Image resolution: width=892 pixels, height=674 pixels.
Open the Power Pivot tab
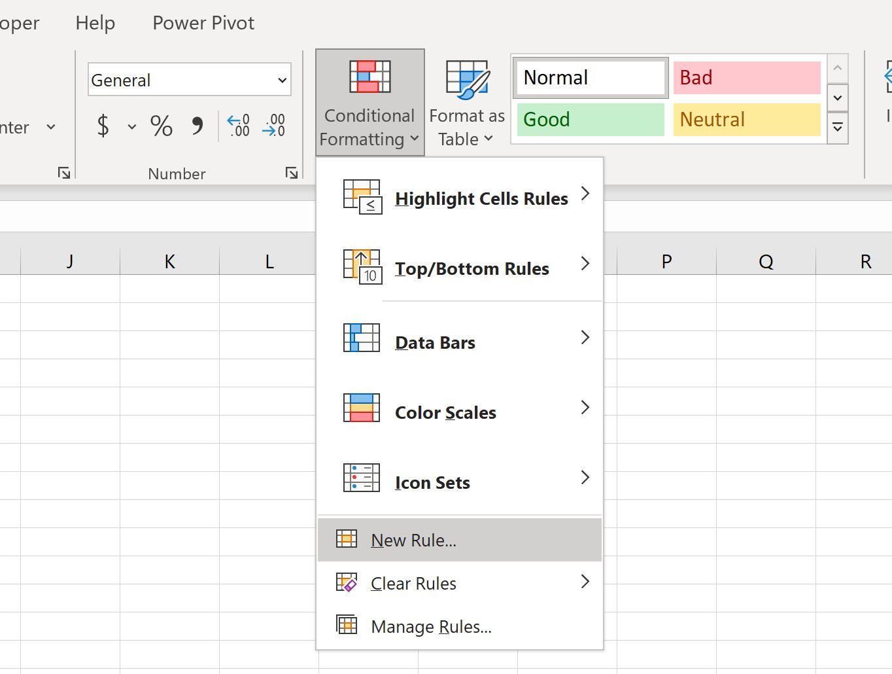(x=203, y=23)
